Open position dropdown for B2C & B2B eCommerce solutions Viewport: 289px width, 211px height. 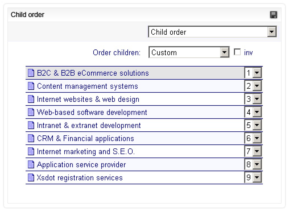pyautogui.click(x=257, y=73)
